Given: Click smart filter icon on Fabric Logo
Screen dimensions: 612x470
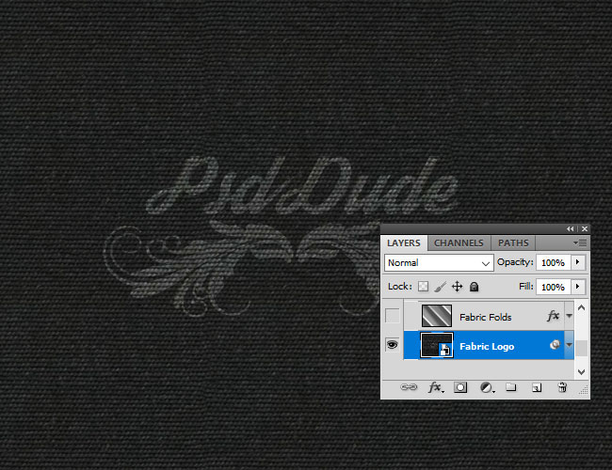Looking at the screenshot, I should [x=555, y=345].
